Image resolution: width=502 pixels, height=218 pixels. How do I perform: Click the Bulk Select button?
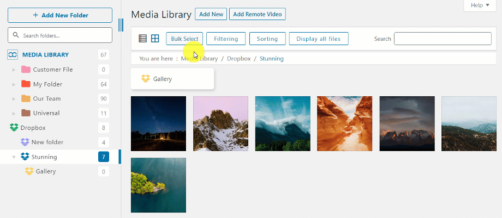pyautogui.click(x=184, y=39)
